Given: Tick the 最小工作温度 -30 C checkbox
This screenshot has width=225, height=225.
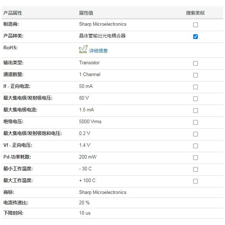Looking at the screenshot, I should coord(195,169).
